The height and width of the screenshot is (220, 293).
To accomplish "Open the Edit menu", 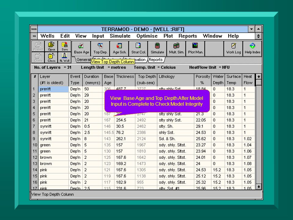I will [65, 36].
